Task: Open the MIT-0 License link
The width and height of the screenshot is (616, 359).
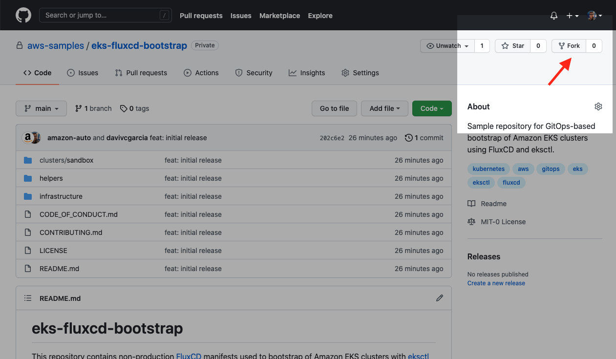Action: 497,222
